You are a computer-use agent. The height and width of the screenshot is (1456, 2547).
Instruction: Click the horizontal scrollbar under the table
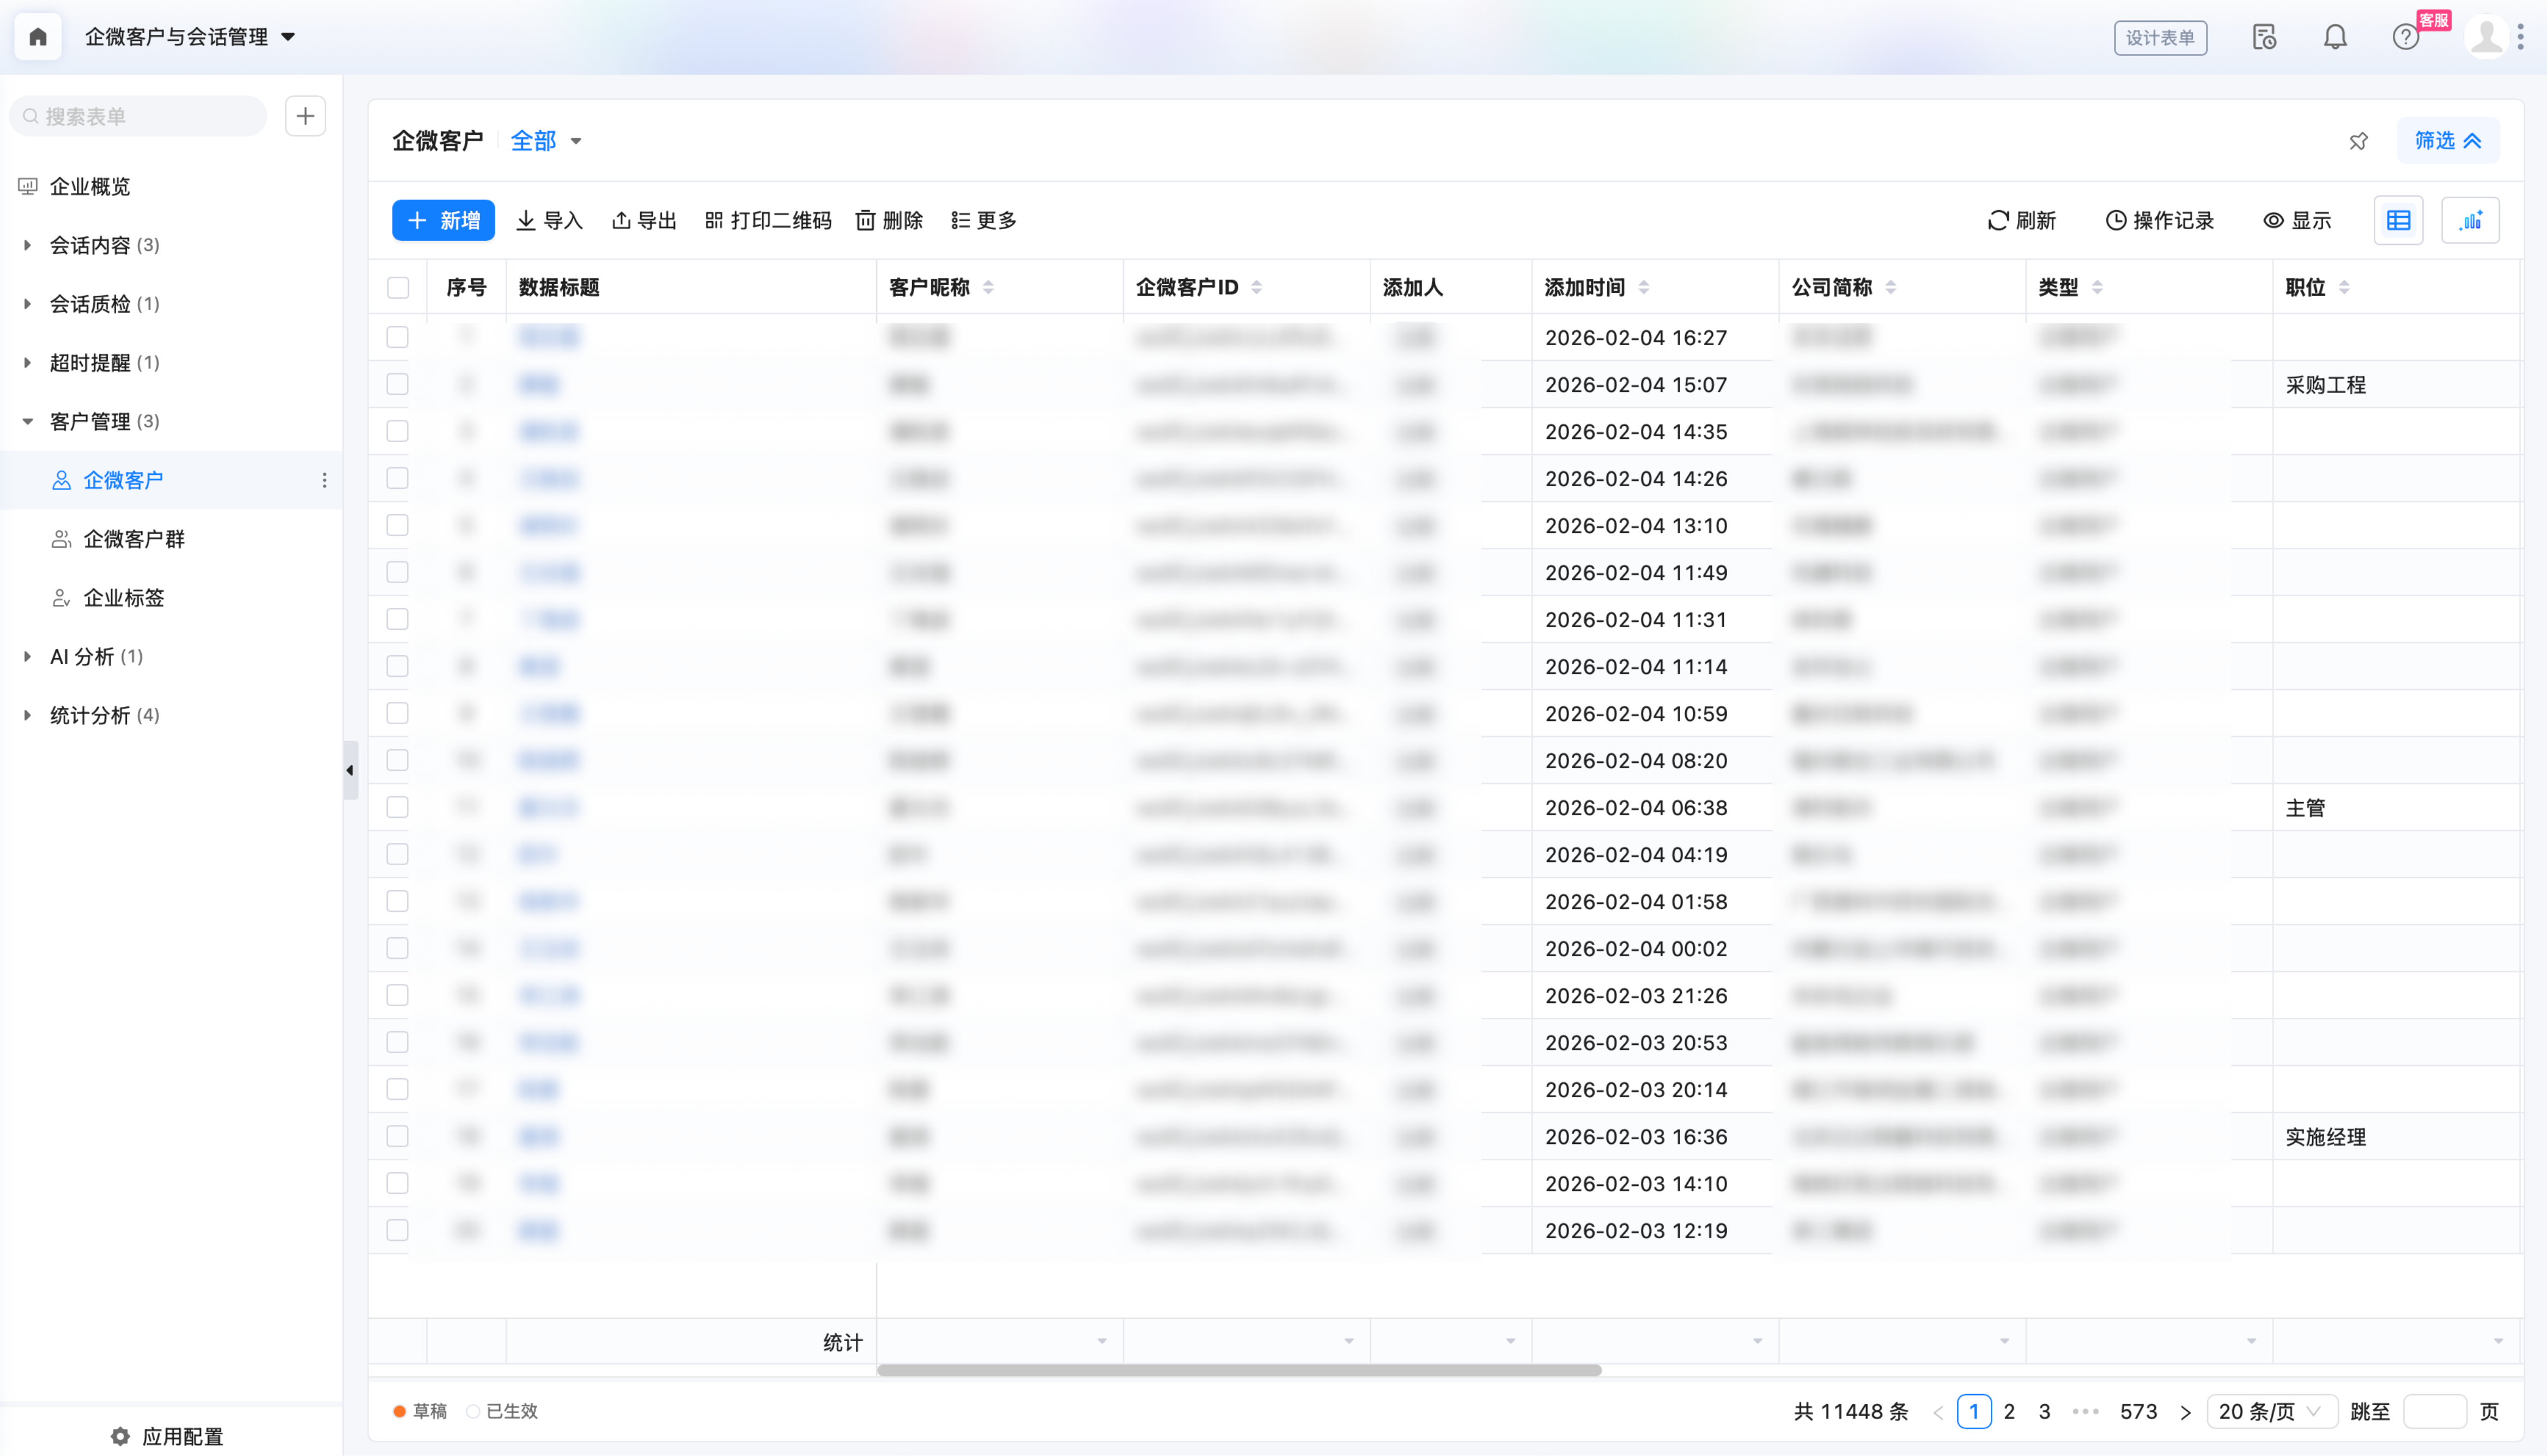(x=1238, y=1370)
